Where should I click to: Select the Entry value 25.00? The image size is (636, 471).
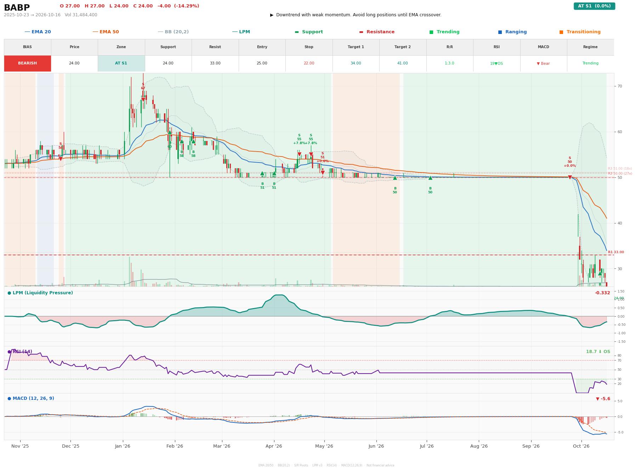[262, 63]
